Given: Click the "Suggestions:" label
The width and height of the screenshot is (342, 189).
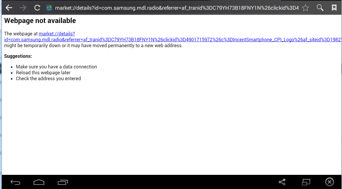Looking at the screenshot, I should pyautogui.click(x=18, y=56).
